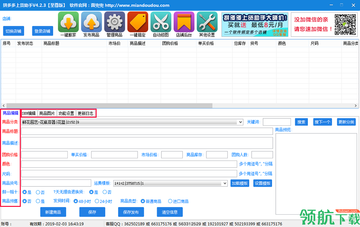Click the WeChat QR code image
Screen dimensions: 360x227
345,24
